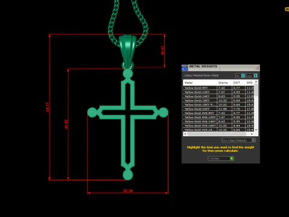Click the list's vertical scroll up arrow
Screen dimensions: 289x217
(x=256, y=82)
